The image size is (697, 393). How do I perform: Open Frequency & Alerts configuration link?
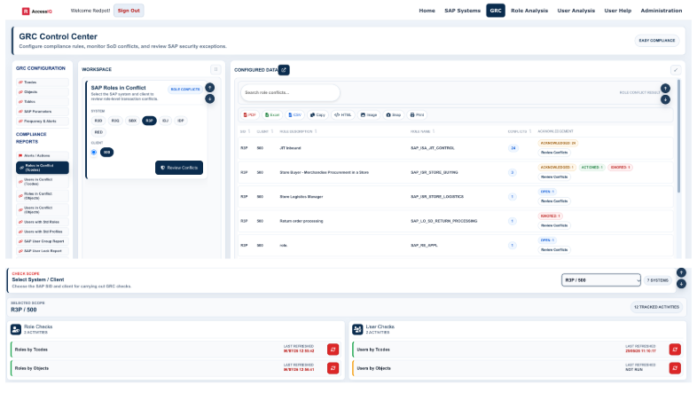point(43,122)
